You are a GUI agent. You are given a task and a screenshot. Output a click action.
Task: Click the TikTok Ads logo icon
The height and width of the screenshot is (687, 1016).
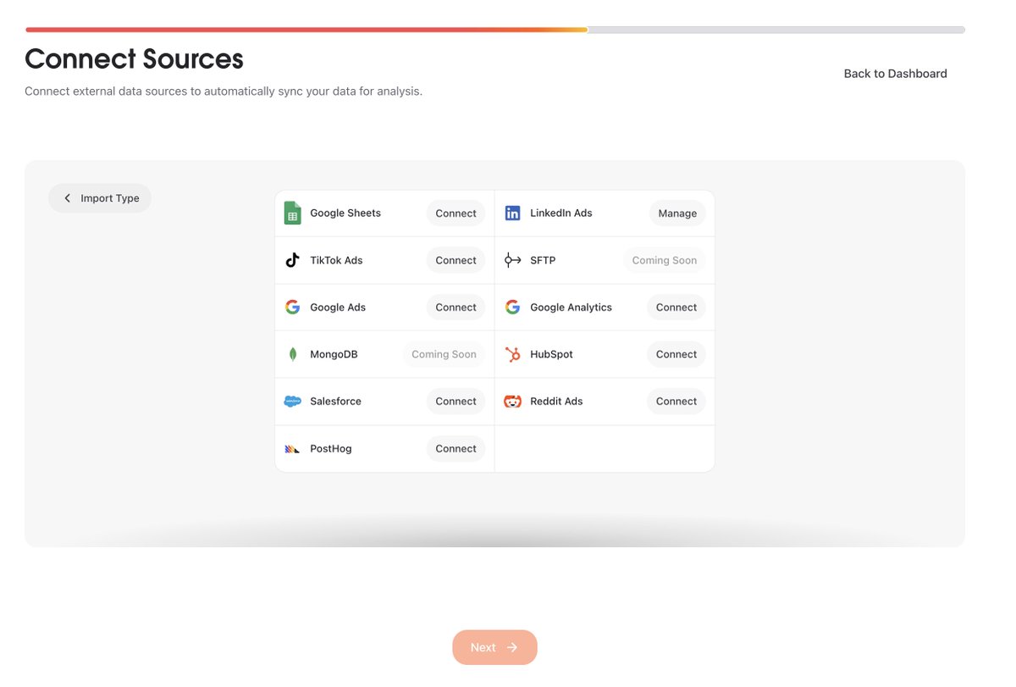point(292,260)
